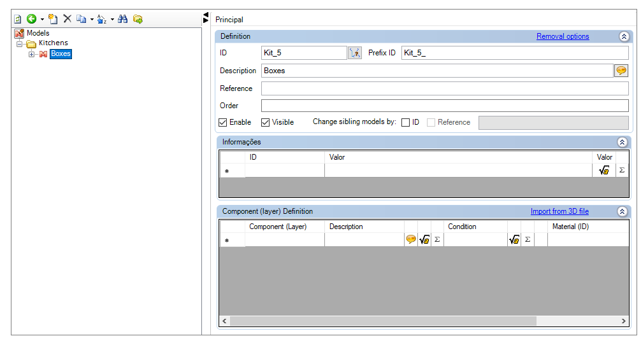This screenshot has height=343, width=641.
Task: Click the horizontal scrollbar right arrow
Action: click(x=623, y=321)
